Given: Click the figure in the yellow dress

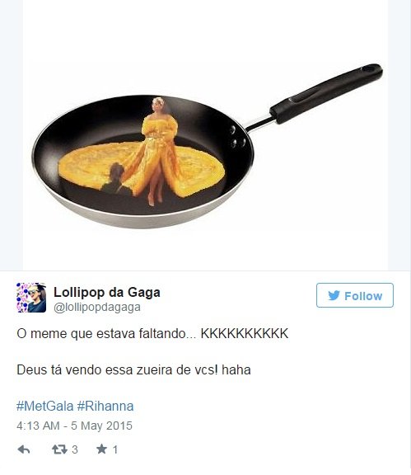Looking at the screenshot, I should (x=159, y=151).
